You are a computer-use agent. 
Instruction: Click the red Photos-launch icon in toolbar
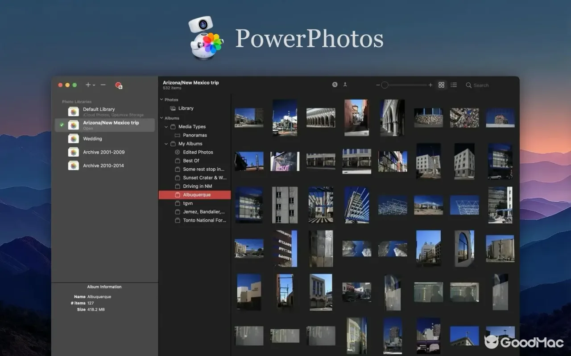click(119, 85)
